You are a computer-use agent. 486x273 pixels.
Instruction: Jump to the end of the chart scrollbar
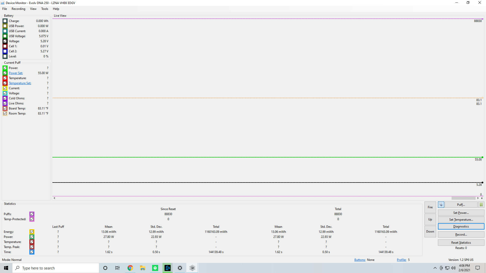pos(482,198)
